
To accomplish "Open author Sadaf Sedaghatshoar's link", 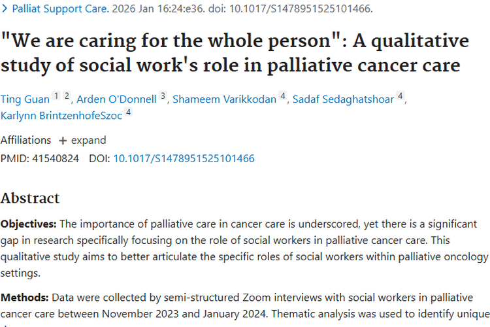I will pos(343,99).
